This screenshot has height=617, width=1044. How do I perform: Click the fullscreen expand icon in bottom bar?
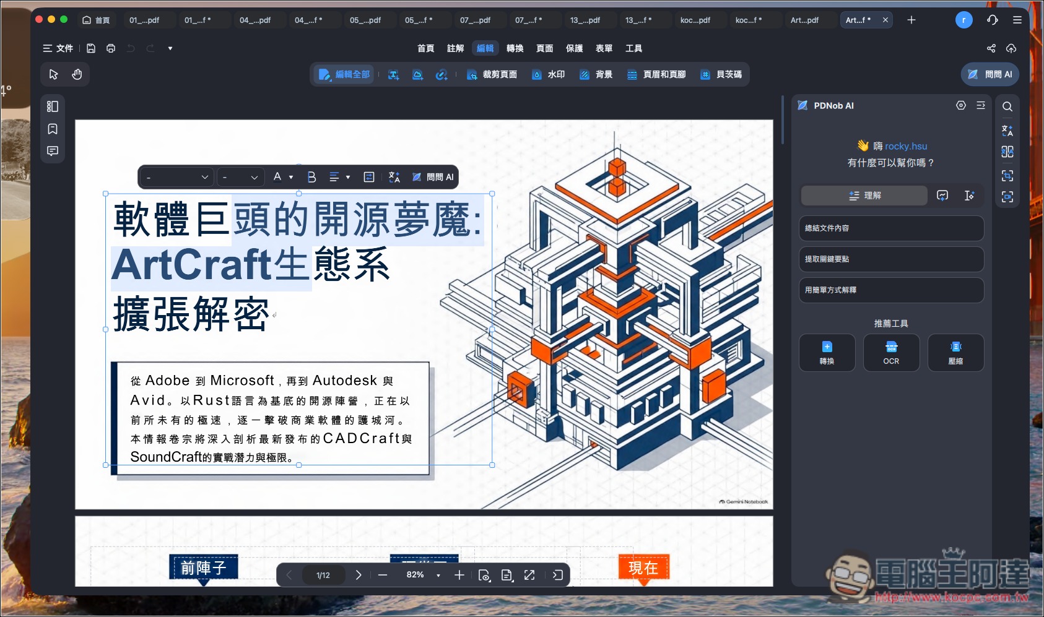(x=529, y=575)
